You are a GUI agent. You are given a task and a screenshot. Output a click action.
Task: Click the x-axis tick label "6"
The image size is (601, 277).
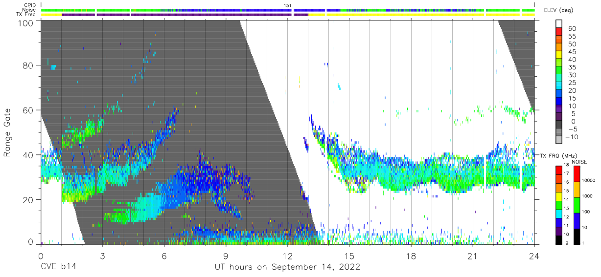pyautogui.click(x=164, y=256)
